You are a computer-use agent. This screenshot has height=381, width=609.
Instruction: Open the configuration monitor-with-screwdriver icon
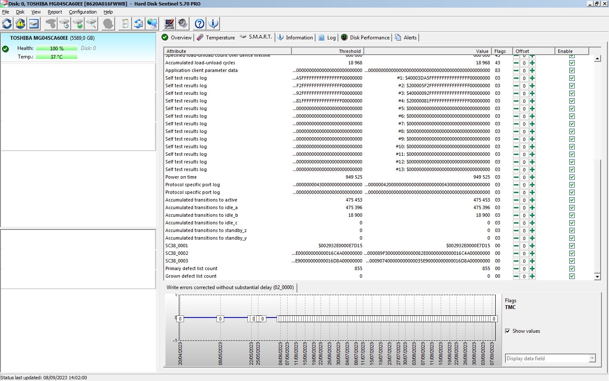[x=169, y=24]
